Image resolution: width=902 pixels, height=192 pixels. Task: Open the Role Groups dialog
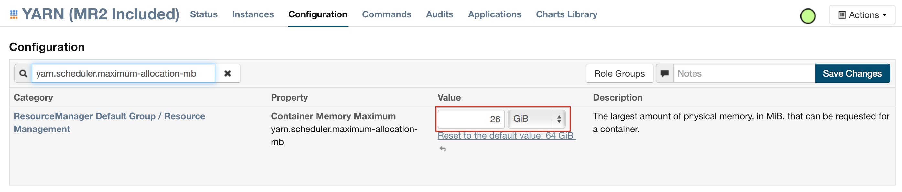tap(619, 73)
